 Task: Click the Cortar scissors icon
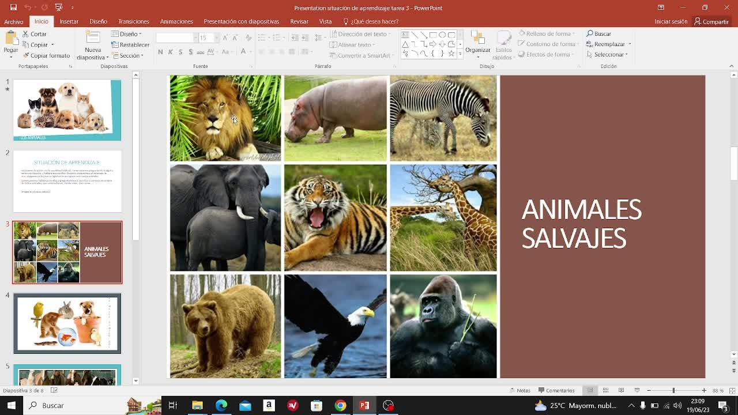27,34
